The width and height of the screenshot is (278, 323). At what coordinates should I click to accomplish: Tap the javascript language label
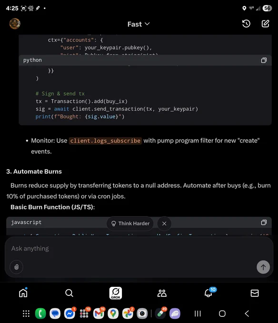click(x=26, y=222)
